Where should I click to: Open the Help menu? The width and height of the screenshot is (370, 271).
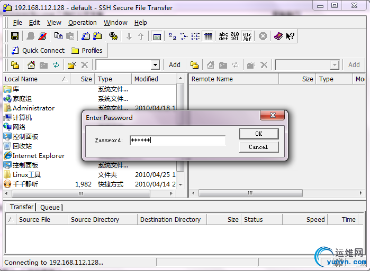141,23
